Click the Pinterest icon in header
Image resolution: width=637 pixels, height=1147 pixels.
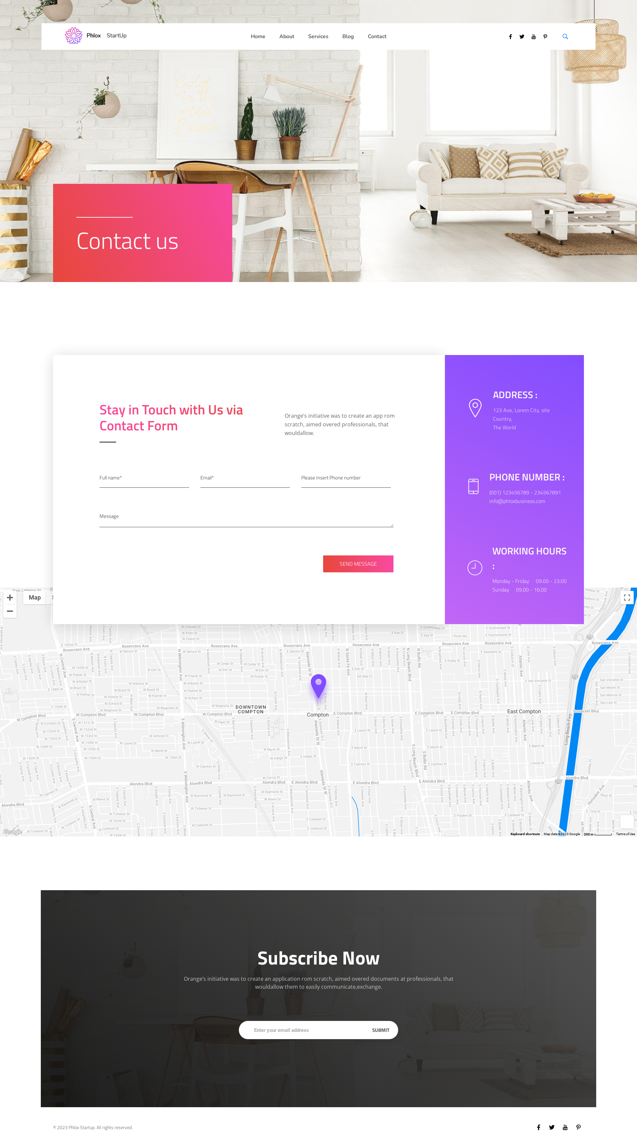[545, 36]
